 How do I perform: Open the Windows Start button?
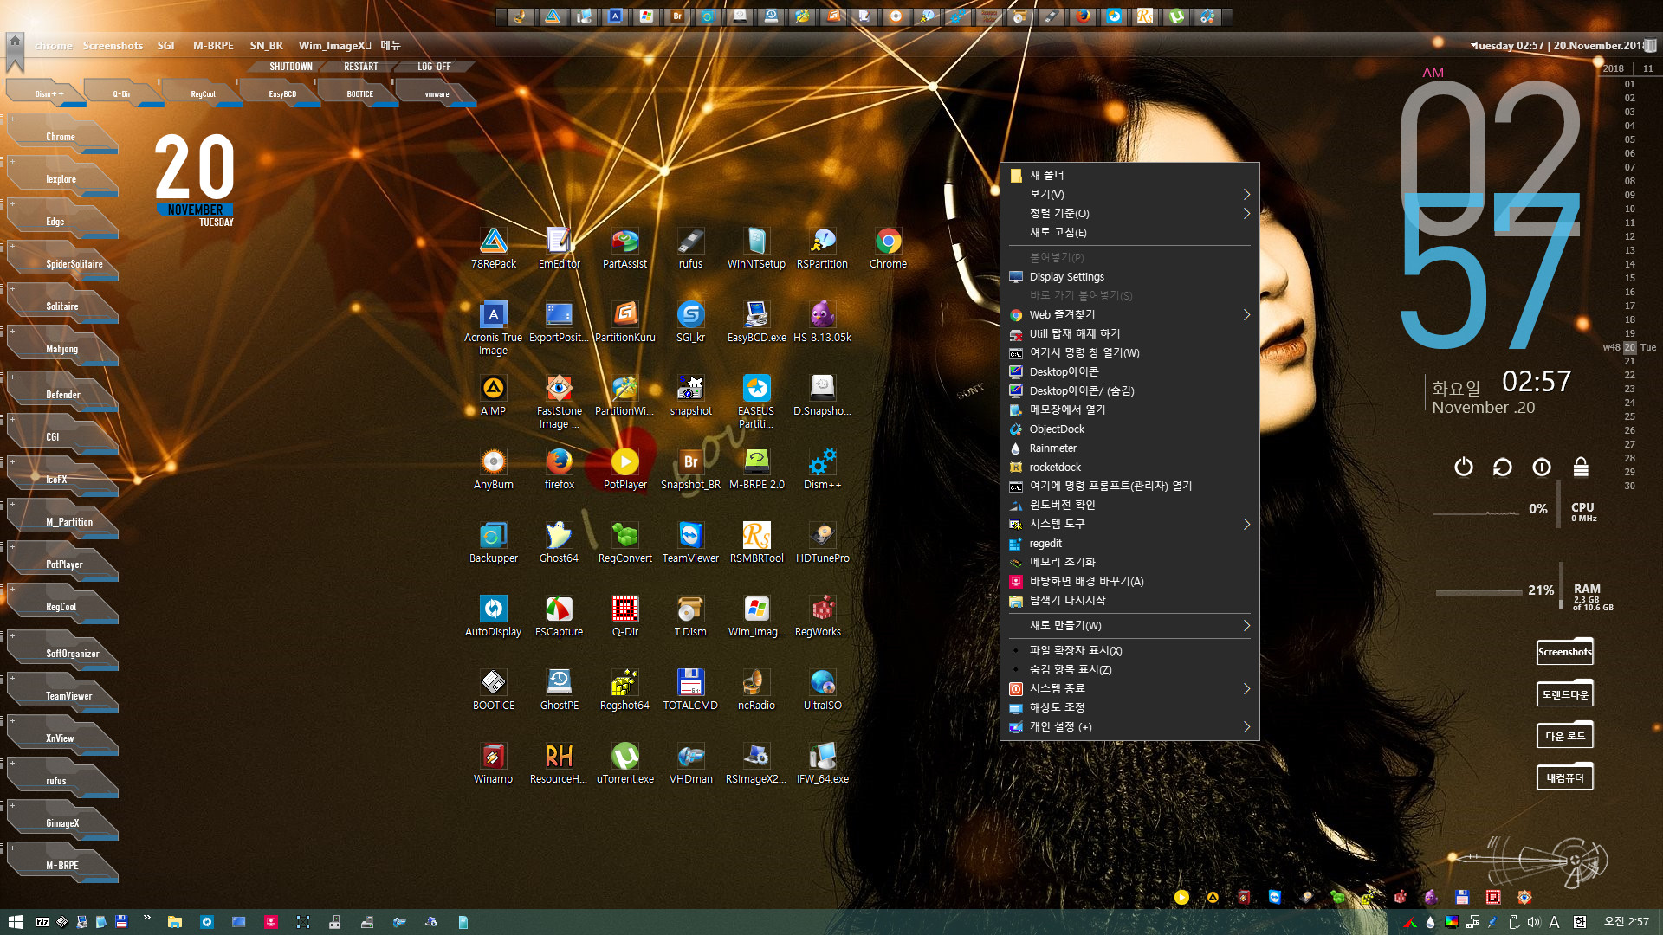pyautogui.click(x=15, y=922)
